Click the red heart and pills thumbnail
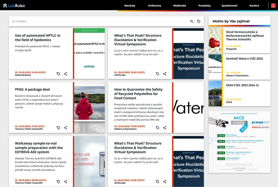278x187 pixels. click(x=215, y=41)
